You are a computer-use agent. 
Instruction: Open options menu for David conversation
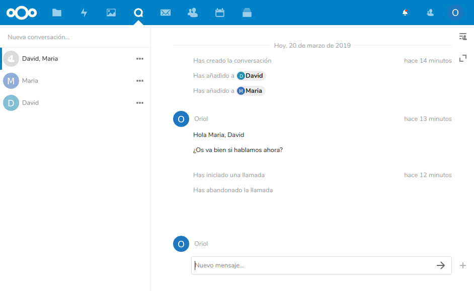(140, 103)
